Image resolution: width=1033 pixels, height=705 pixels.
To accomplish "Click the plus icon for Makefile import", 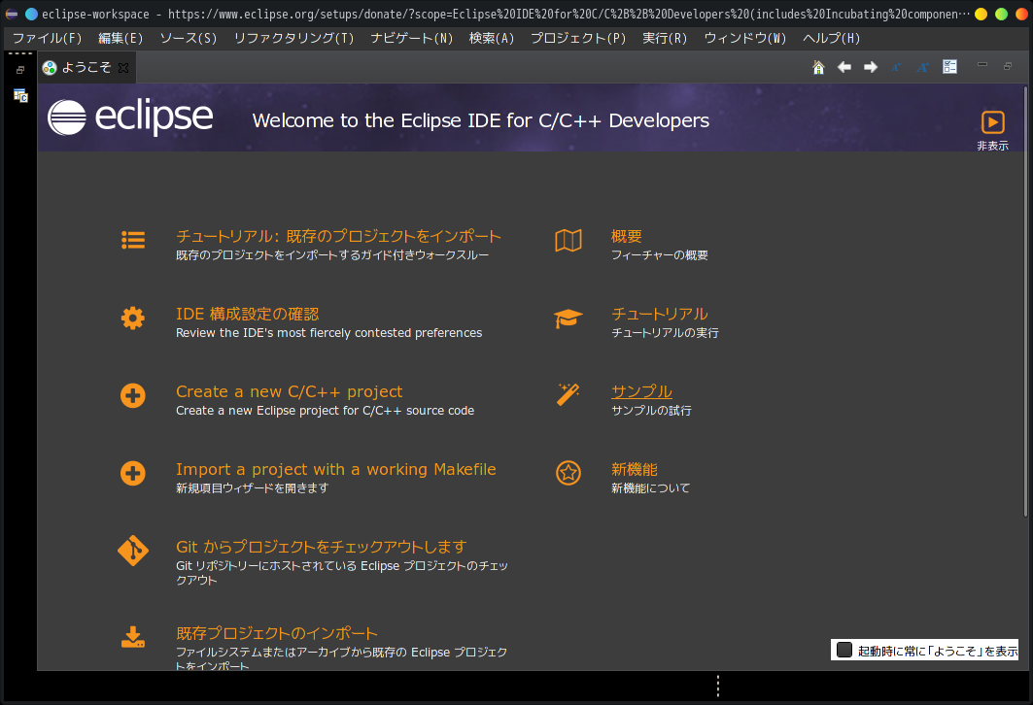I will (x=133, y=473).
